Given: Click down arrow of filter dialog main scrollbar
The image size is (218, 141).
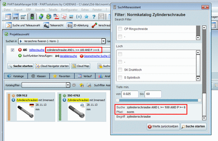Looking at the screenshot, I should [204, 118].
